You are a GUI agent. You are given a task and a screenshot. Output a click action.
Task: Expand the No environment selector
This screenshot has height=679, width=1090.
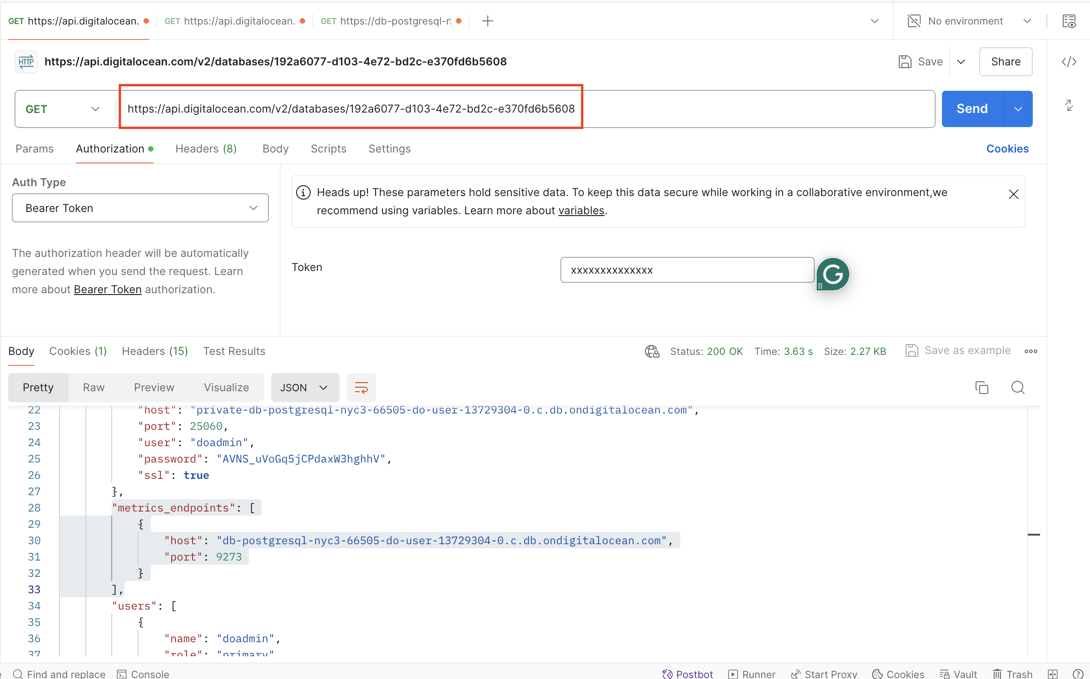point(969,21)
